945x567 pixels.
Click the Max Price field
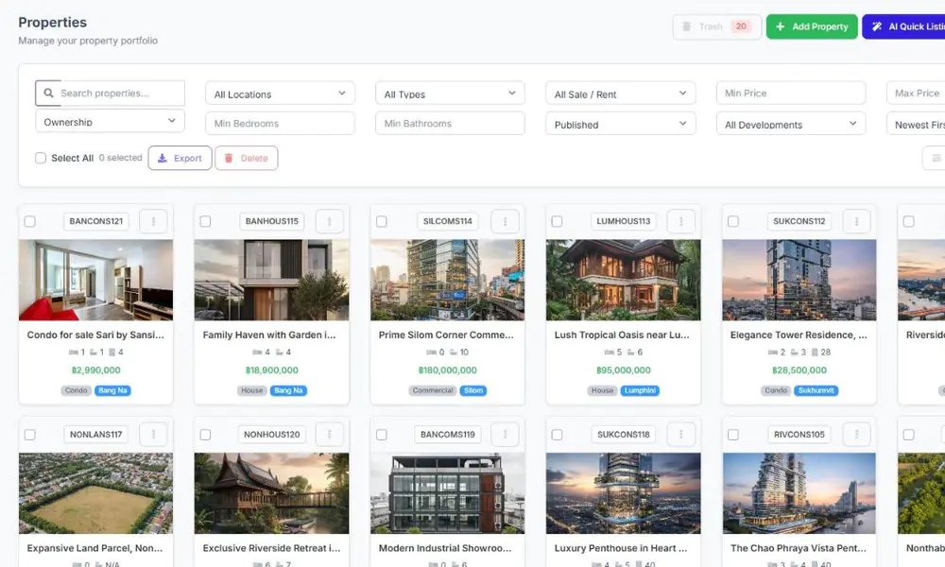[916, 93]
